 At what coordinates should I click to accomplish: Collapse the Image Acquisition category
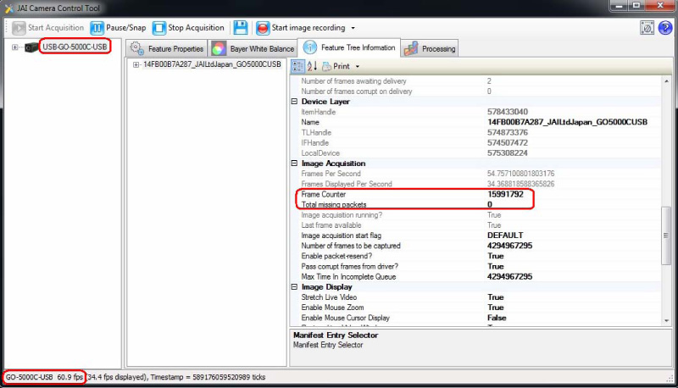(x=294, y=164)
